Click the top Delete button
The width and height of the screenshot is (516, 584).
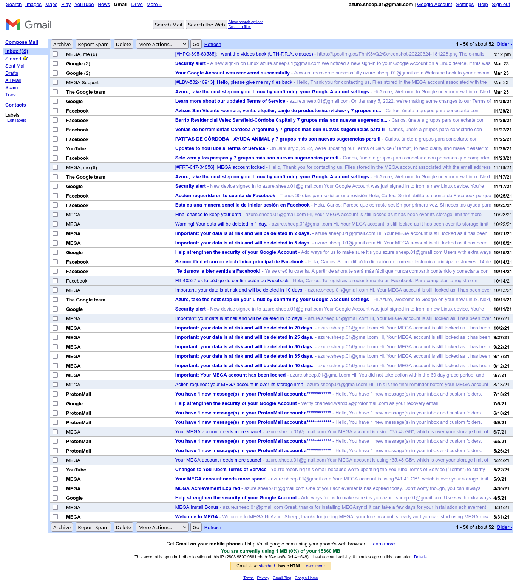124,44
